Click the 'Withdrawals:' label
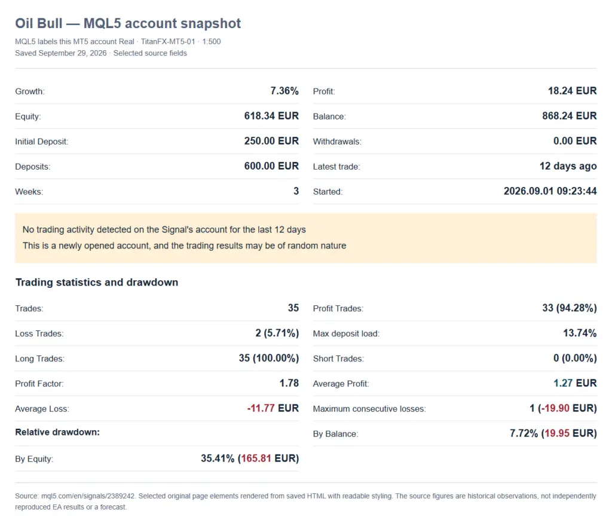This screenshot has width=612, height=528. (337, 142)
